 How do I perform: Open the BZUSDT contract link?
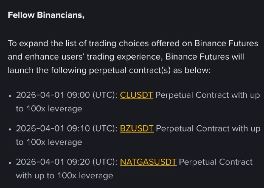tap(137, 129)
